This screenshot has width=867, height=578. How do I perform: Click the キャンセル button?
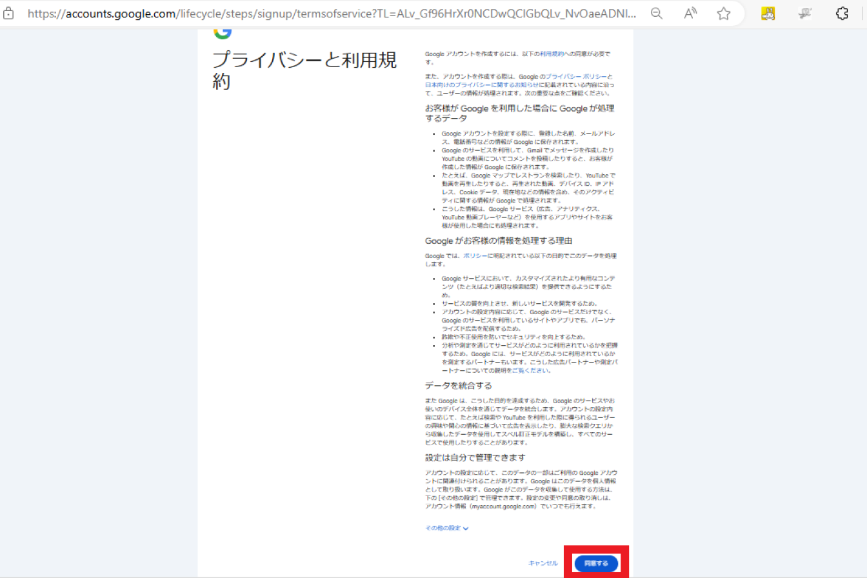pos(543,563)
